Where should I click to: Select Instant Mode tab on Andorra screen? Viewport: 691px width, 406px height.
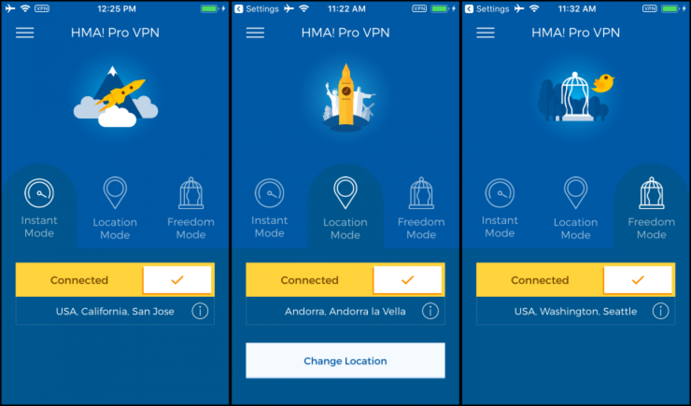[x=269, y=209]
